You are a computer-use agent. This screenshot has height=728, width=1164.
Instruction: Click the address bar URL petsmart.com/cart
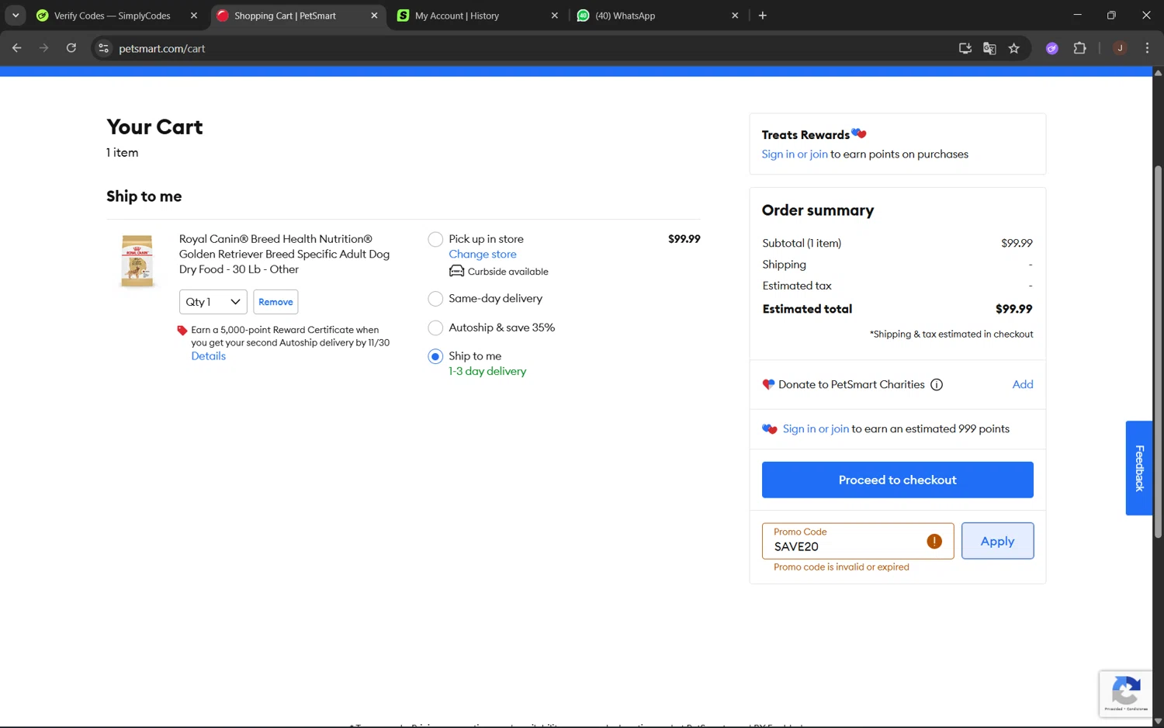[x=161, y=49]
